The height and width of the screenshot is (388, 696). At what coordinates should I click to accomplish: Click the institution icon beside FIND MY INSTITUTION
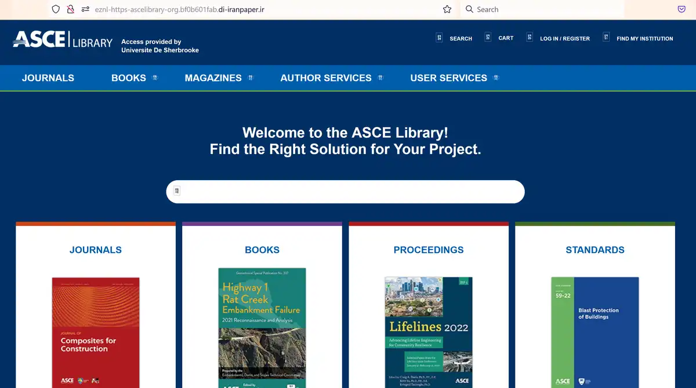tap(607, 36)
